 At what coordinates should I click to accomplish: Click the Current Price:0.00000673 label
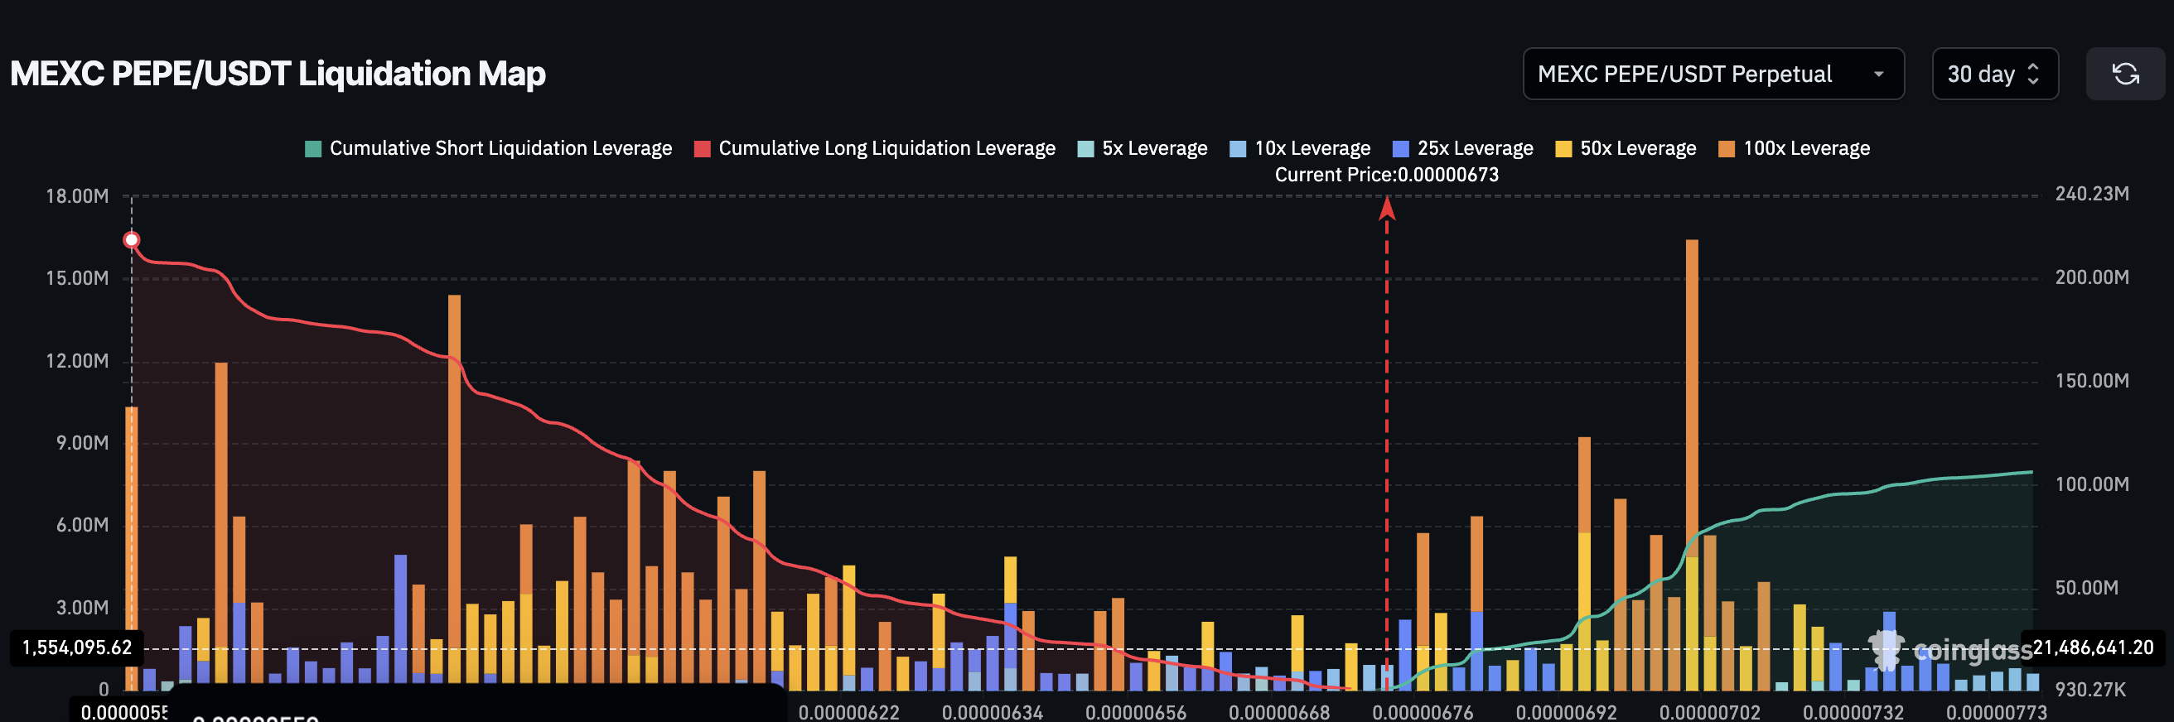tap(1387, 175)
